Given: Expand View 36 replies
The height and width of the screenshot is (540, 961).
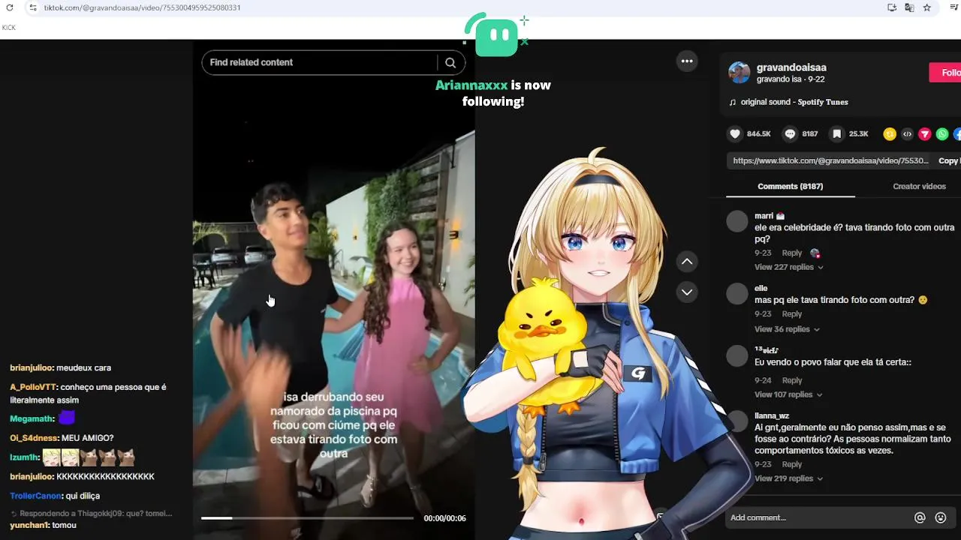Looking at the screenshot, I should click(786, 329).
